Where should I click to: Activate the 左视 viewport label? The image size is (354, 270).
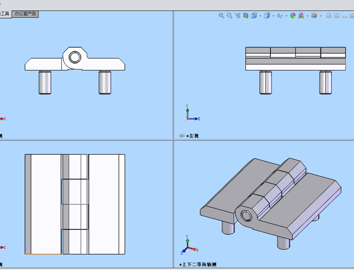(x=193, y=135)
